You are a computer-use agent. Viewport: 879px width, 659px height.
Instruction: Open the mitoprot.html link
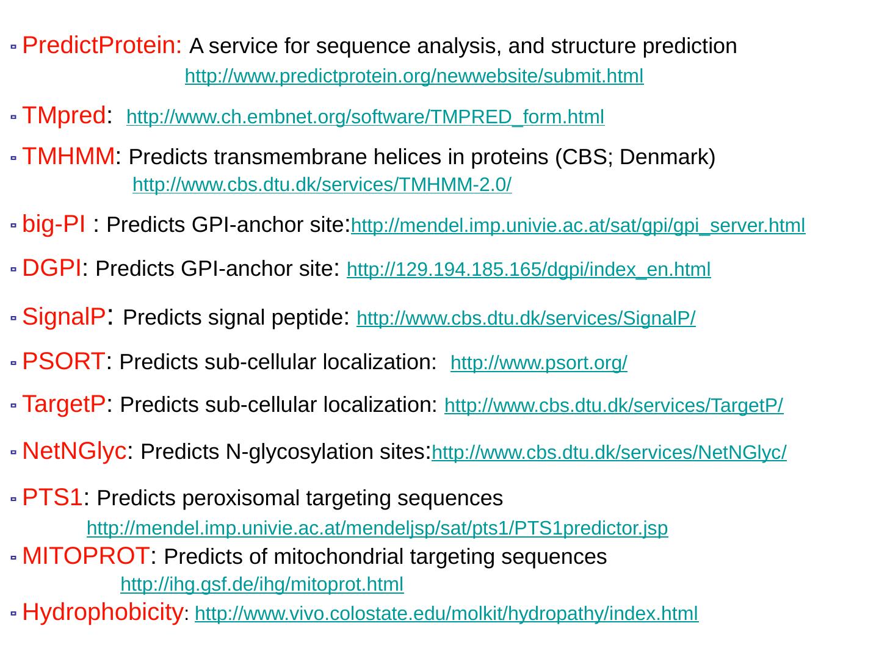(x=262, y=584)
